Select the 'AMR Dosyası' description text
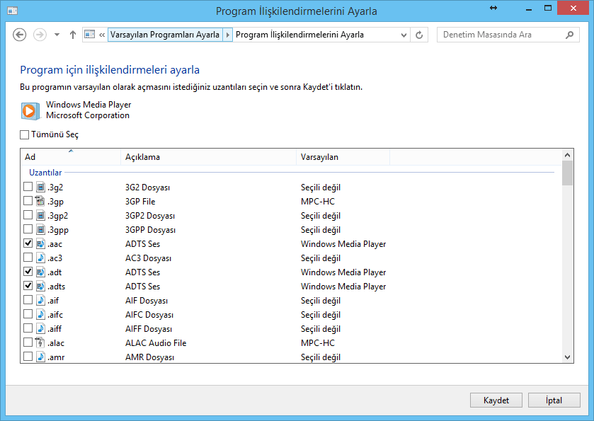594x421 pixels. [149, 357]
